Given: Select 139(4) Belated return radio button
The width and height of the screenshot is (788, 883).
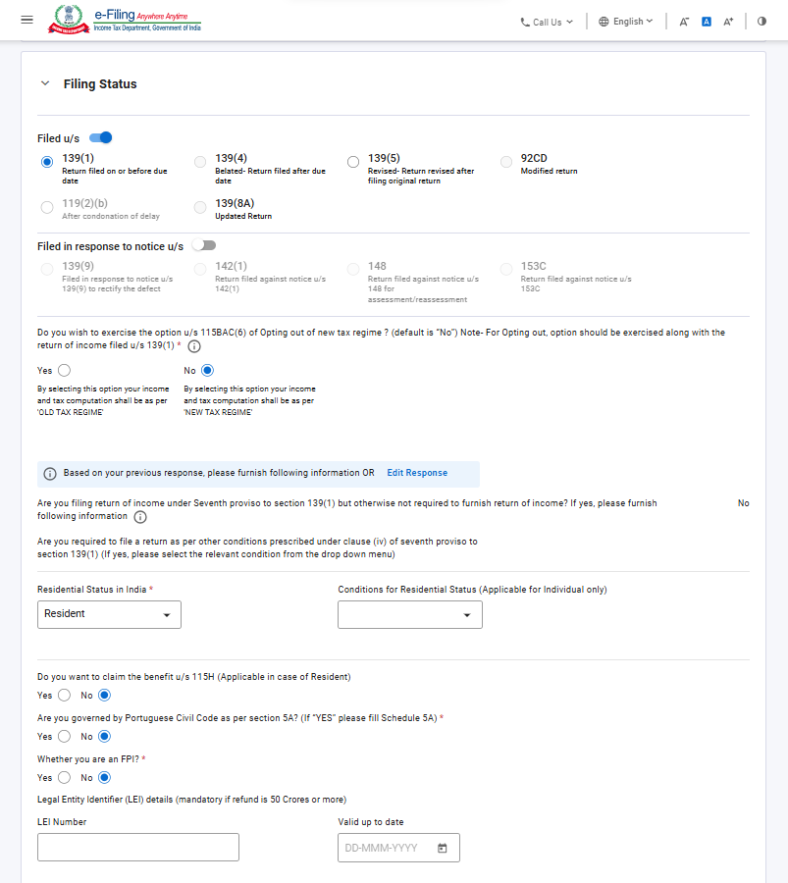Looking at the screenshot, I should pos(200,162).
